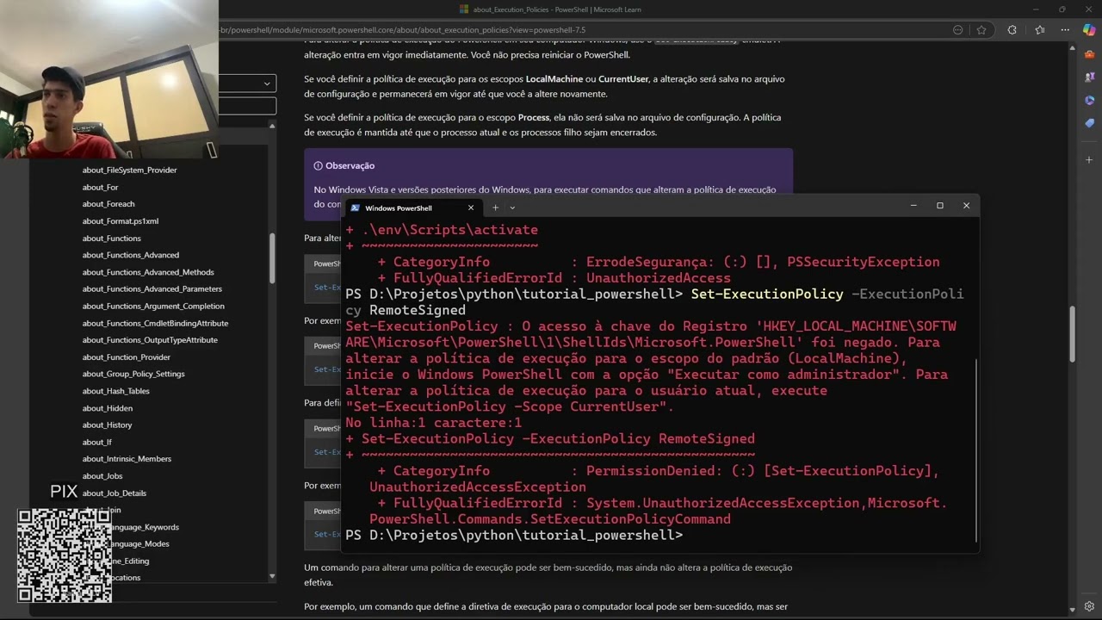This screenshot has width=1102, height=620.
Task: Click UnauthorizedAccess error ID in terminal
Action: click(658, 278)
